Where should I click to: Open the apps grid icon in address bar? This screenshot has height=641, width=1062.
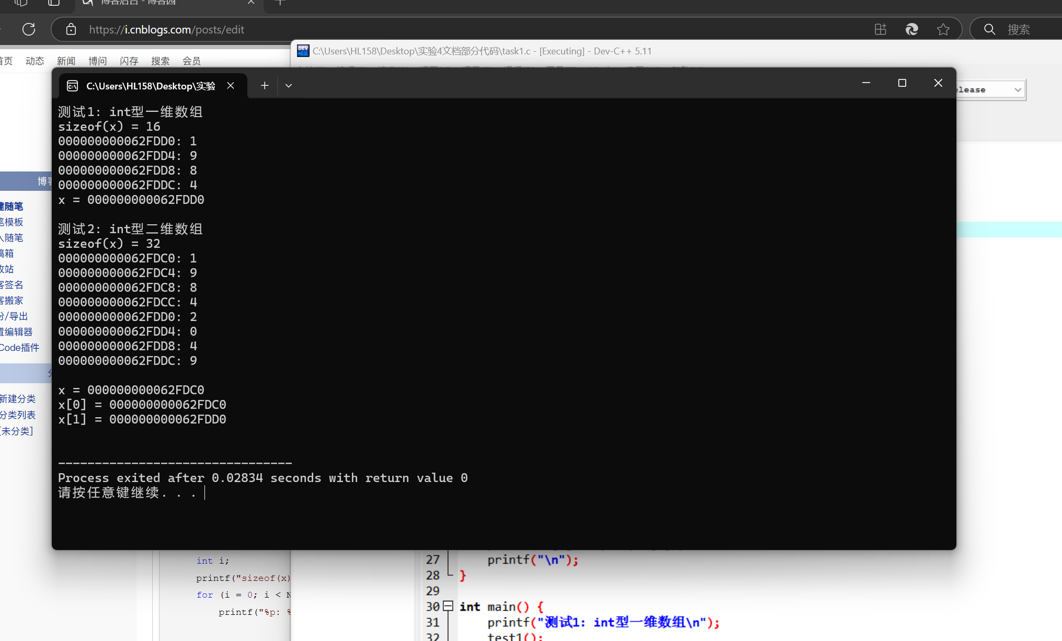pyautogui.click(x=881, y=29)
